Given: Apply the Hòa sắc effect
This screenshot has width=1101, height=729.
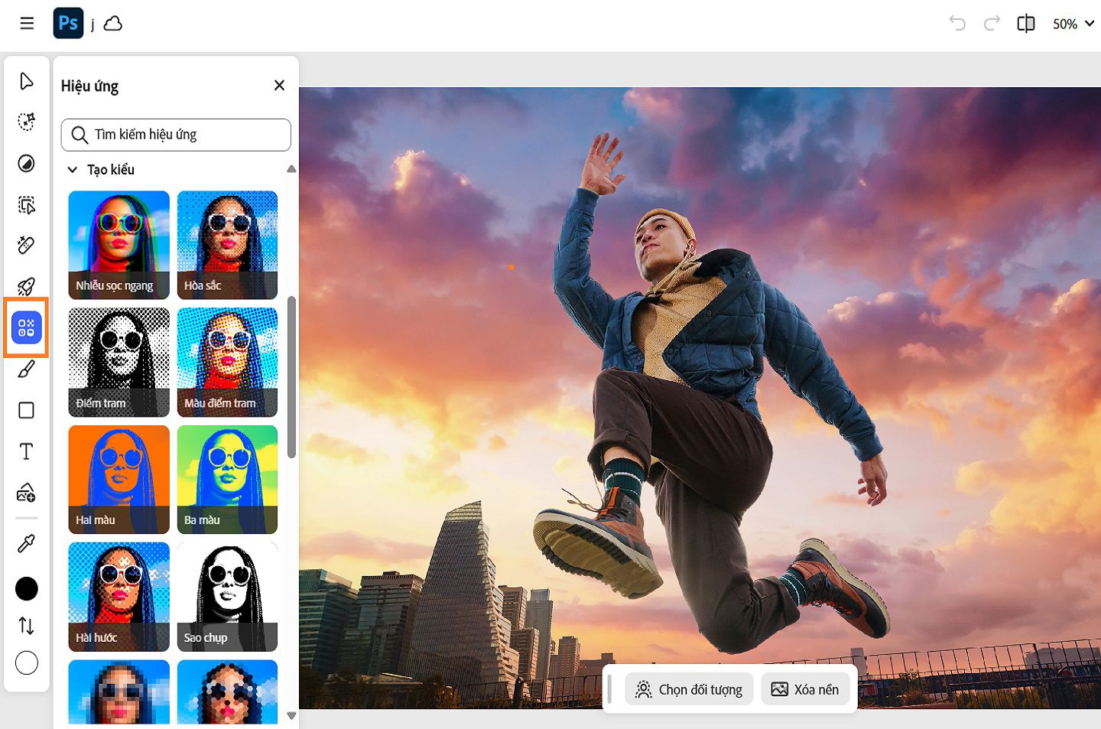Looking at the screenshot, I should pyautogui.click(x=227, y=245).
